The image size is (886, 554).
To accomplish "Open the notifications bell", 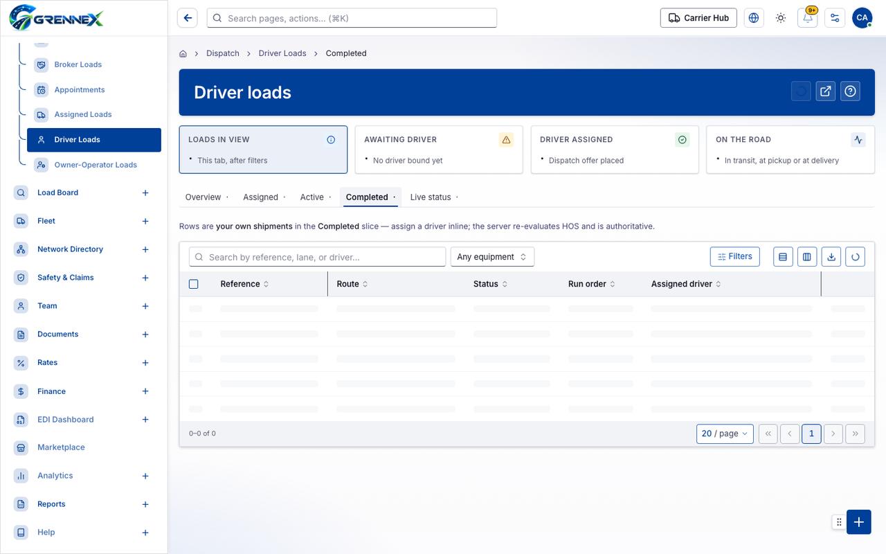I will (808, 18).
